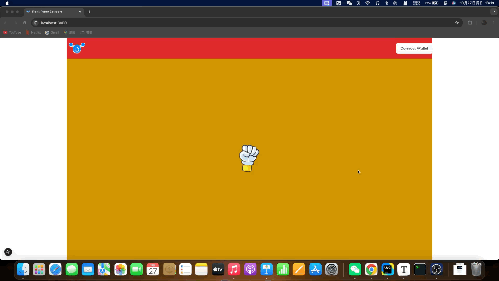Click the Connect Wallet button
This screenshot has width=499, height=281.
click(x=414, y=49)
